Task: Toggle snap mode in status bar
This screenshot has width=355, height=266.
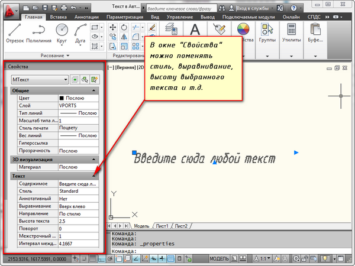Action: click(x=84, y=258)
